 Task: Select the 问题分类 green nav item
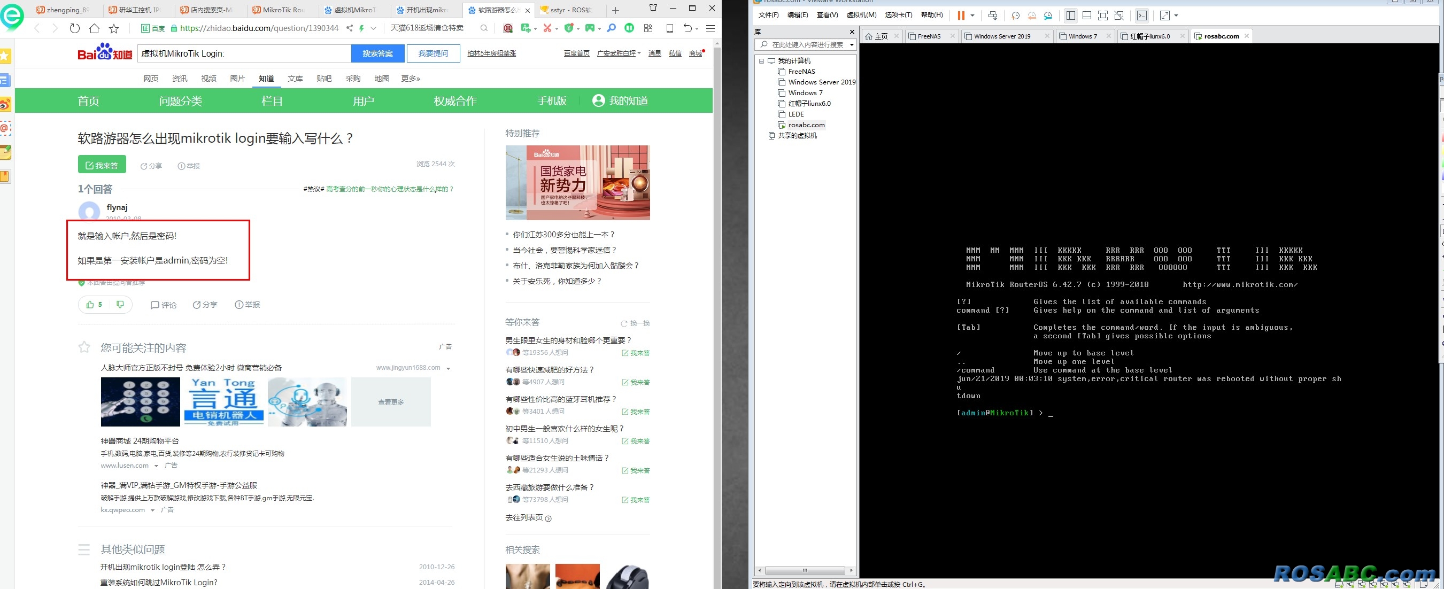click(x=181, y=101)
